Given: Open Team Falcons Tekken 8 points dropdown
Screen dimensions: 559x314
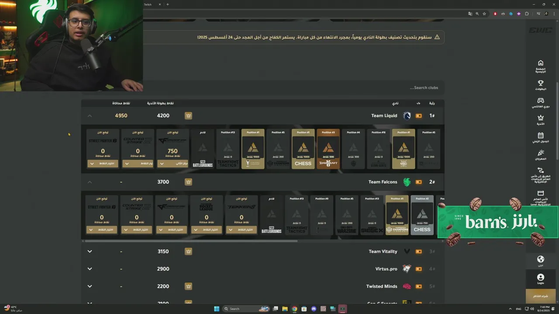Looking at the screenshot, I should pos(242,230).
